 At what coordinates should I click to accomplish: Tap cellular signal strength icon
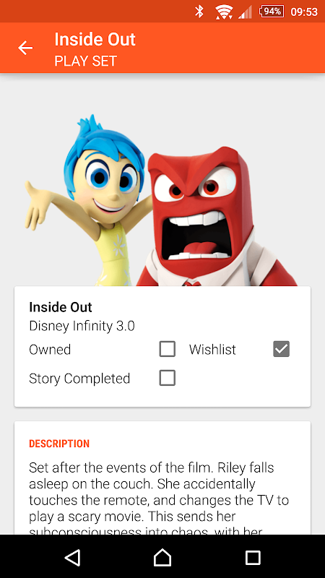point(245,12)
